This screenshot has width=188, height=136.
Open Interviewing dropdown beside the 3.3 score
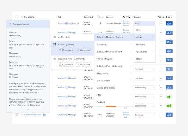[144, 87]
